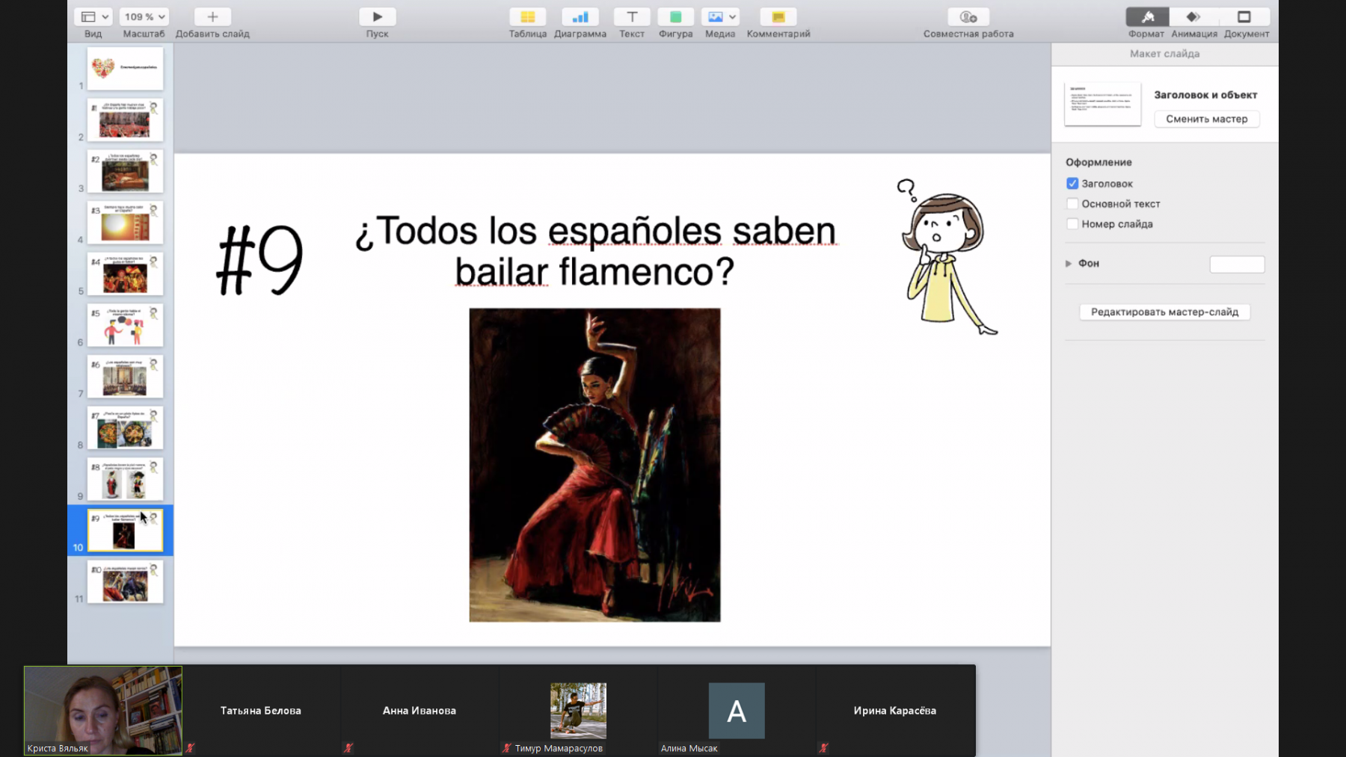
Task: Select slide 5 thumbnail in navigator
Action: 125,274
